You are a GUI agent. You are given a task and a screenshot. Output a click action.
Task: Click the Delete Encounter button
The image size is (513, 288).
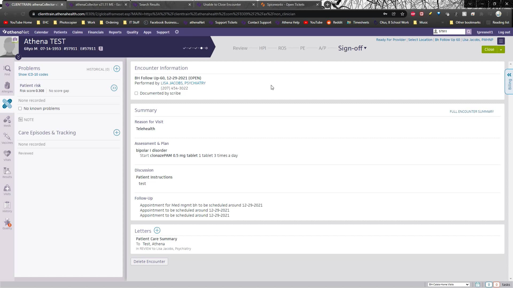click(x=149, y=262)
